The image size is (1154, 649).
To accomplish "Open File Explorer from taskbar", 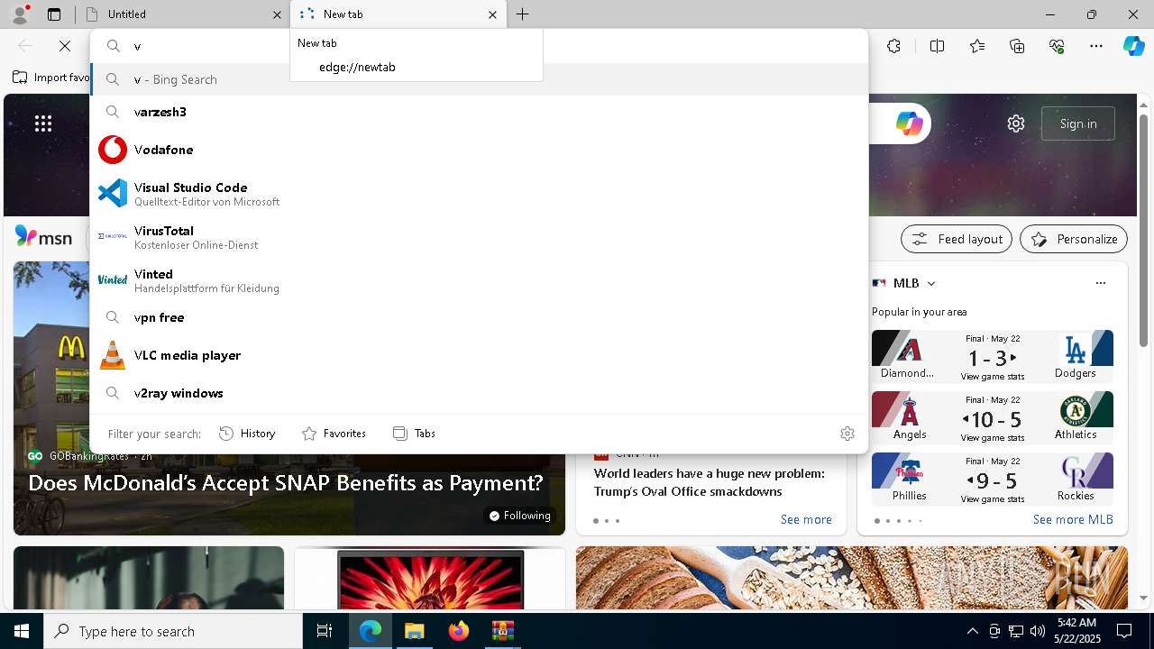I will [414, 631].
